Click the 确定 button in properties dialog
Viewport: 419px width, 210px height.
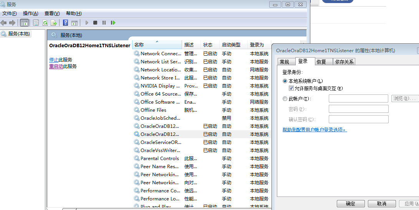(351, 203)
